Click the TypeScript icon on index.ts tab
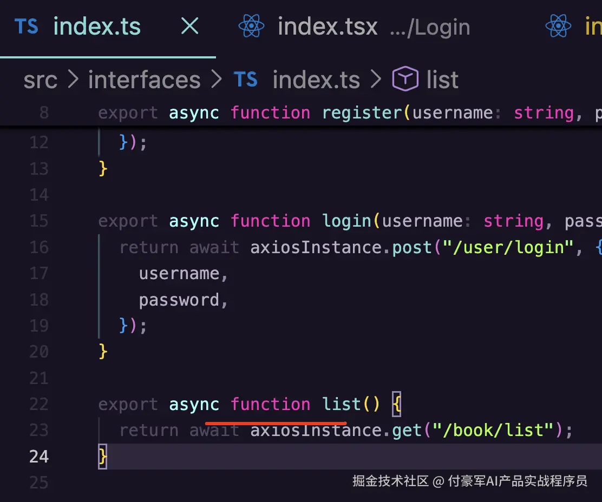Screen dimensions: 602x502 click(27, 27)
